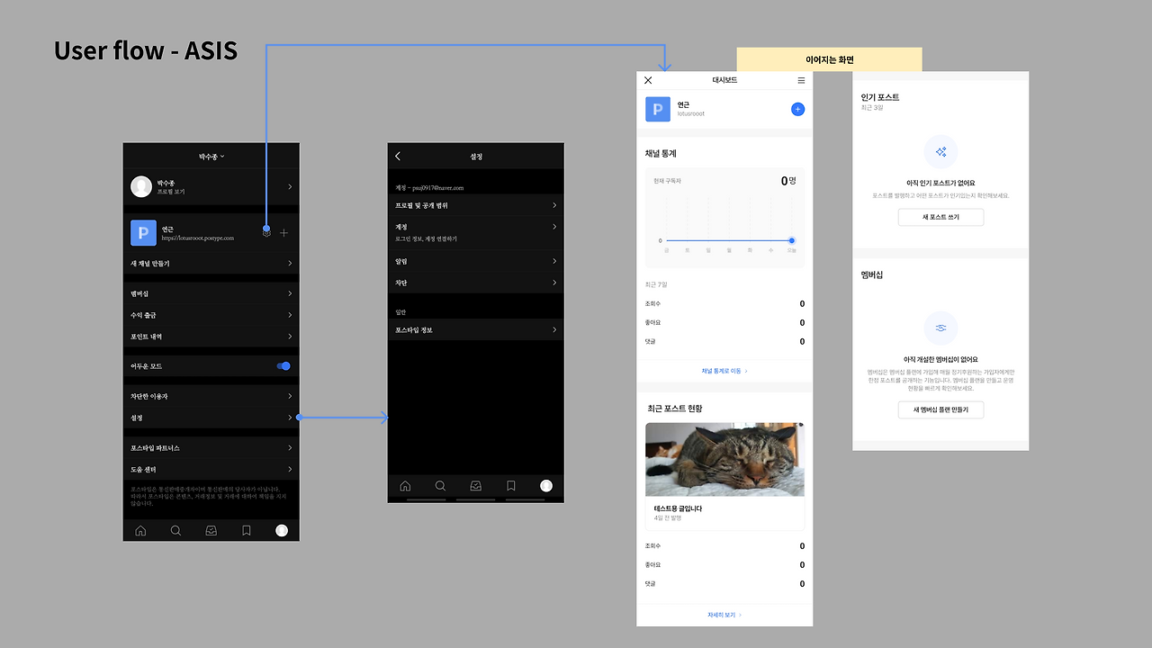This screenshot has height=648, width=1152.
Task: Open the 포스타입 파트너스 menu item
Action: (x=211, y=448)
